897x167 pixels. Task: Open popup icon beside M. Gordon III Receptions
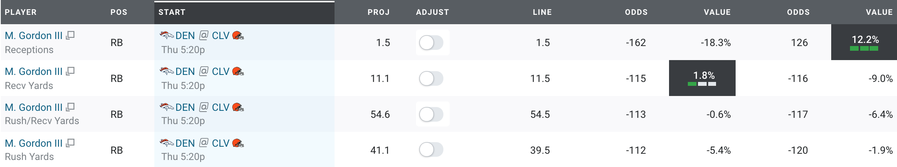point(70,36)
